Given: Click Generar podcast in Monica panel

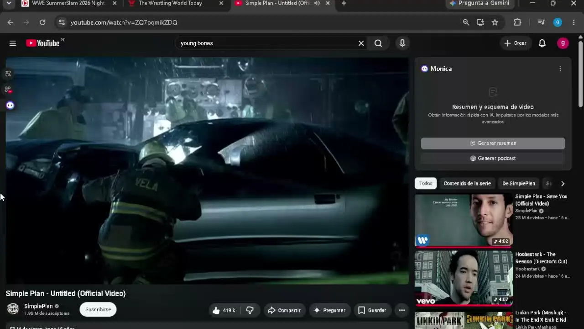Looking at the screenshot, I should click(x=493, y=159).
